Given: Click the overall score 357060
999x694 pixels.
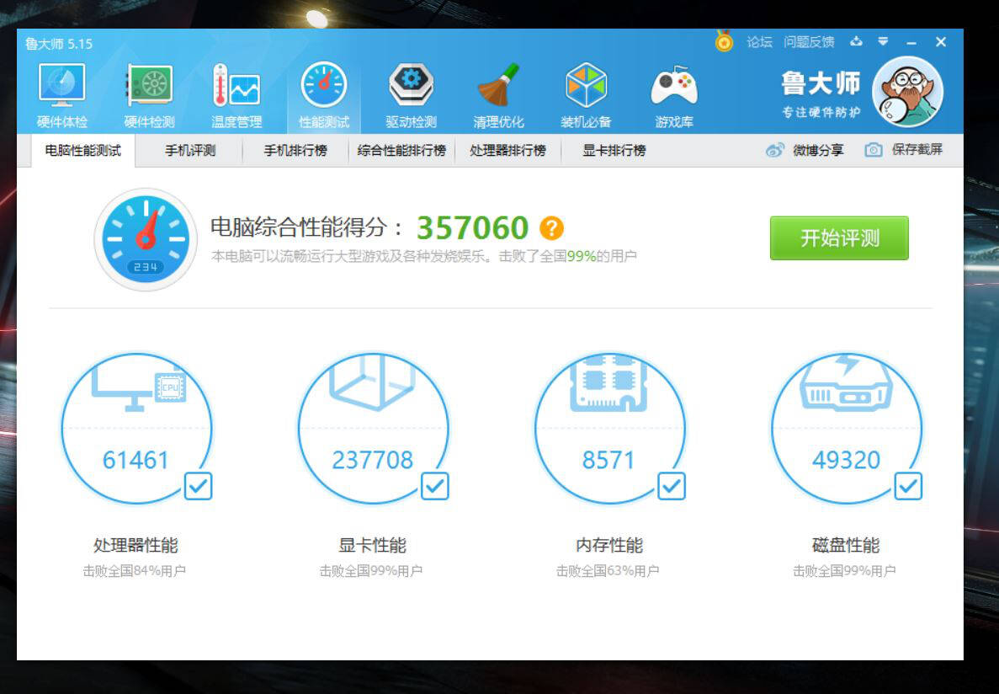Looking at the screenshot, I should (x=473, y=227).
